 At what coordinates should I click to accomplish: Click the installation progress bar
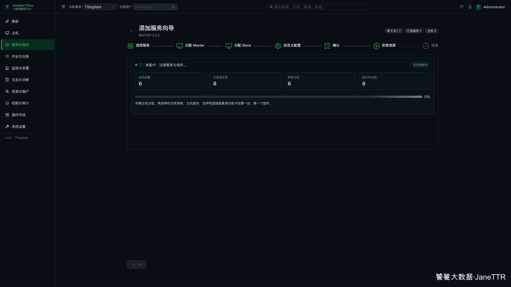(x=279, y=97)
